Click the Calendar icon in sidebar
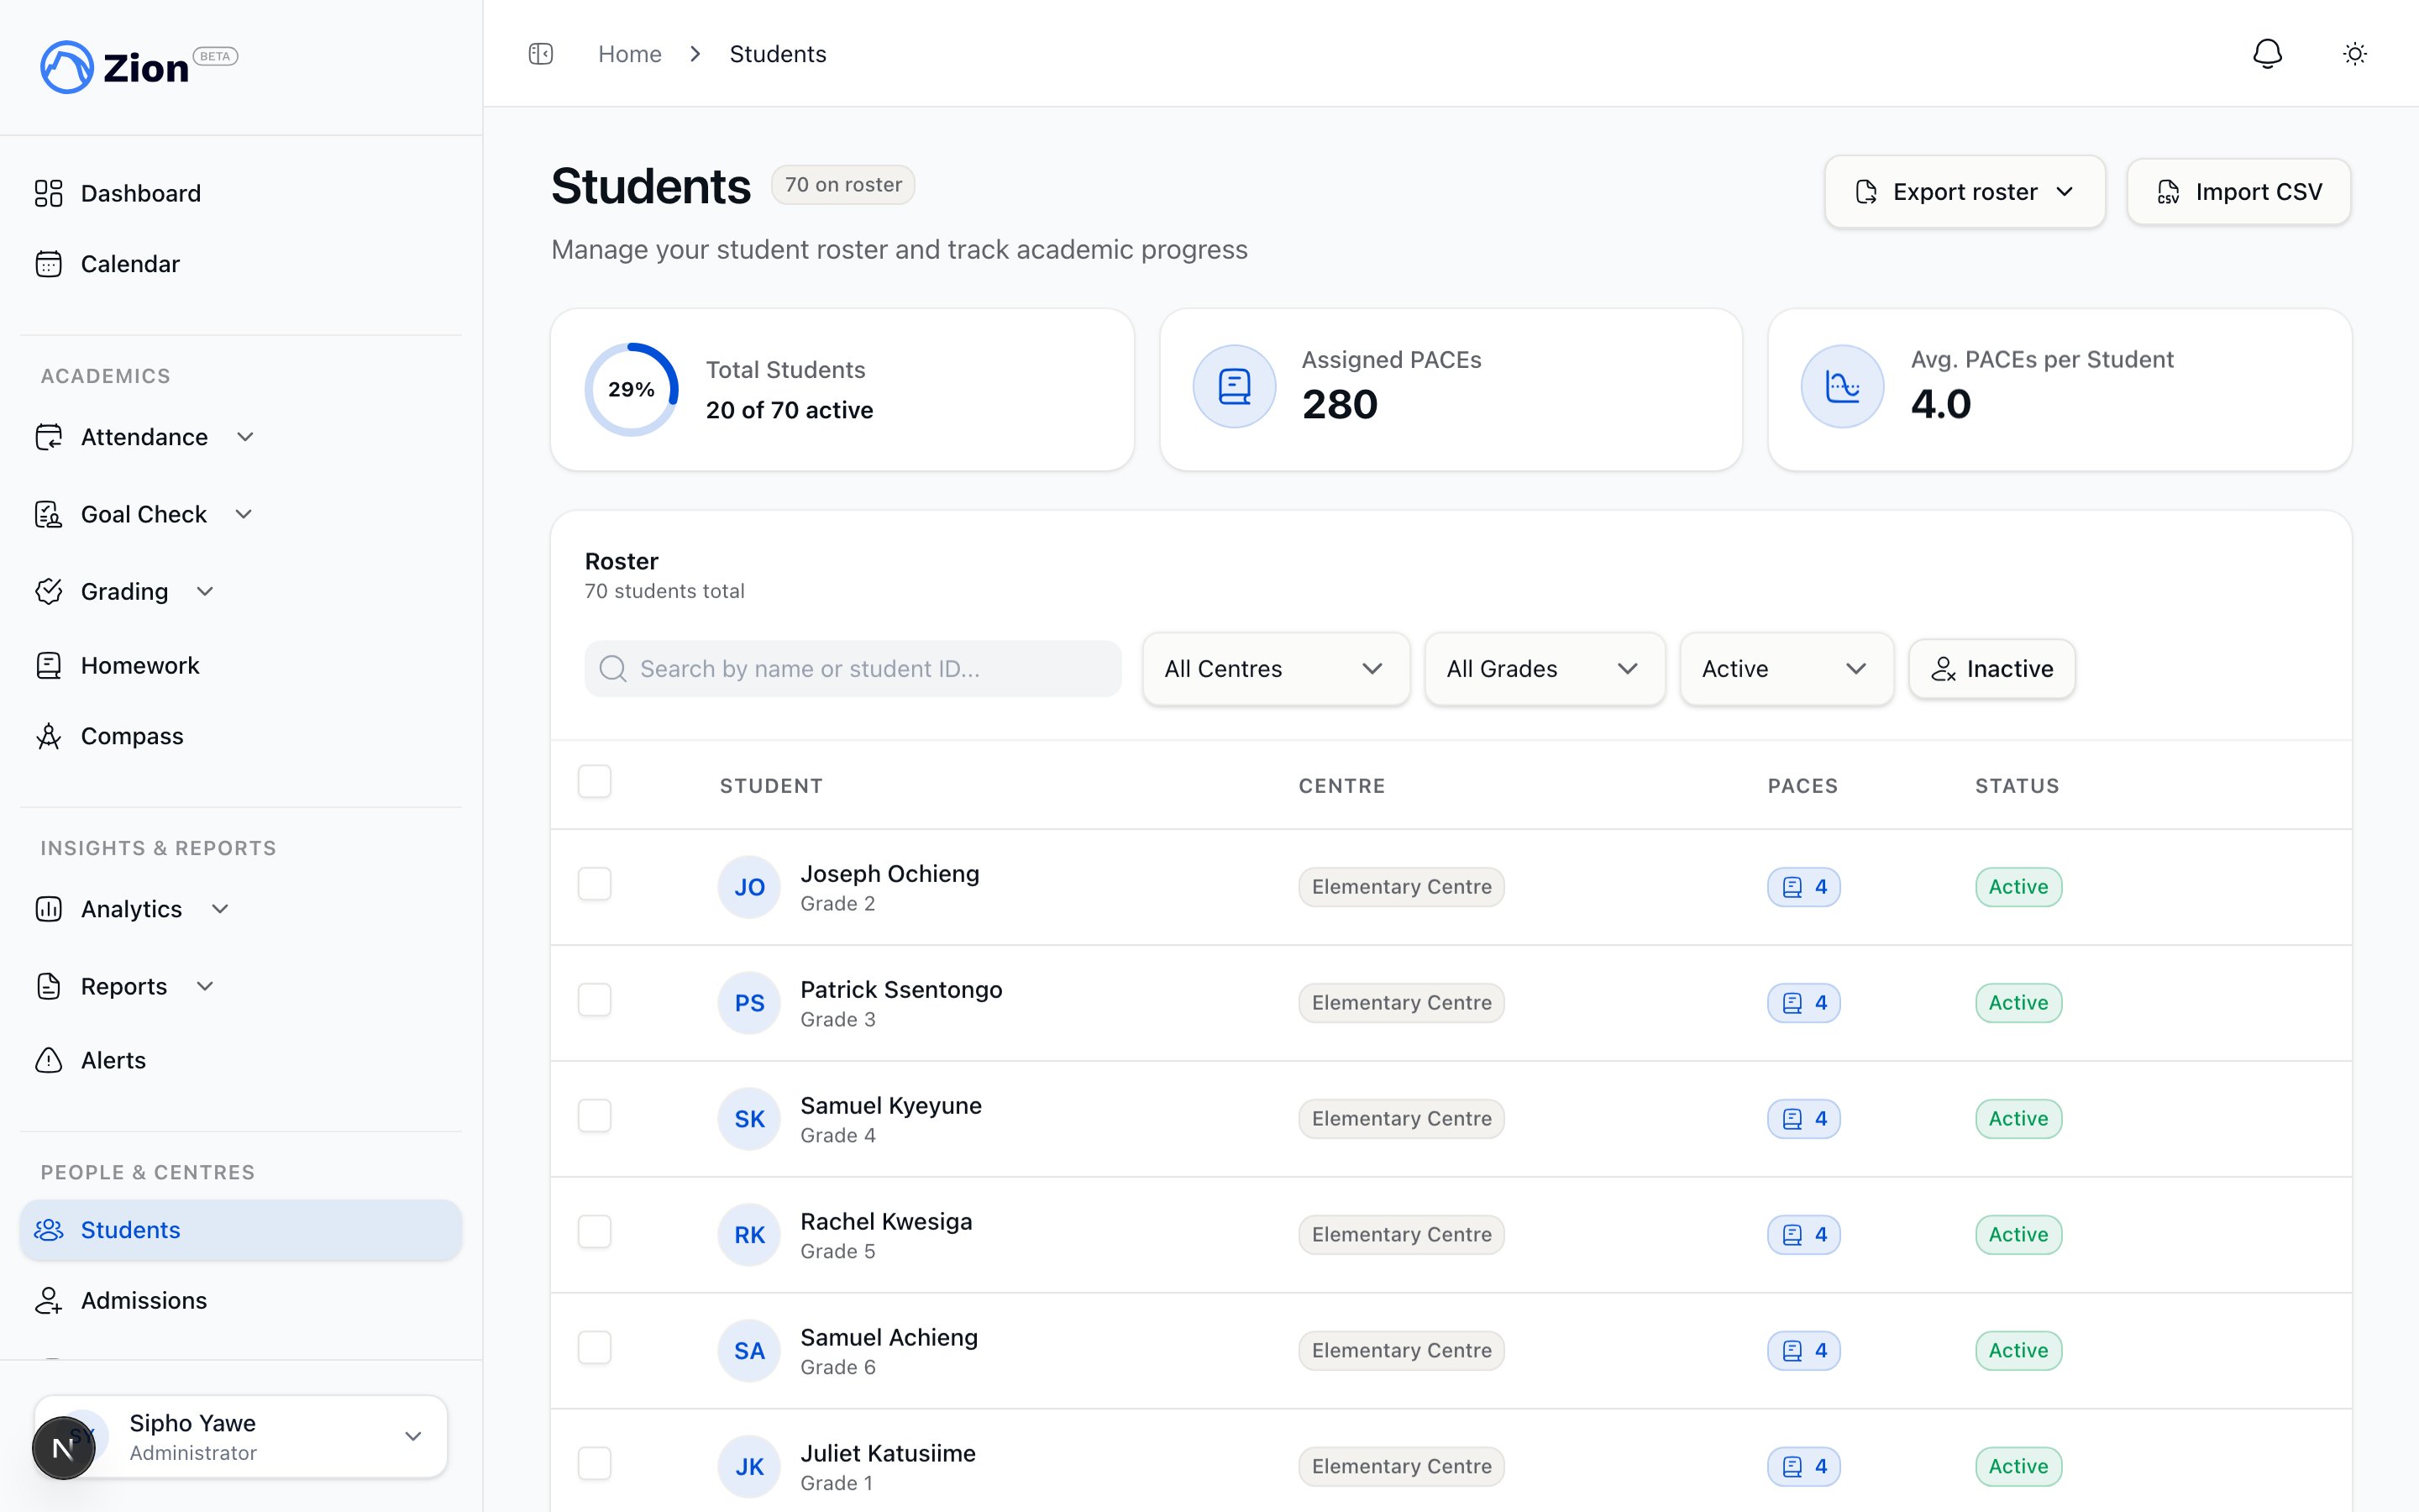 tap(48, 264)
